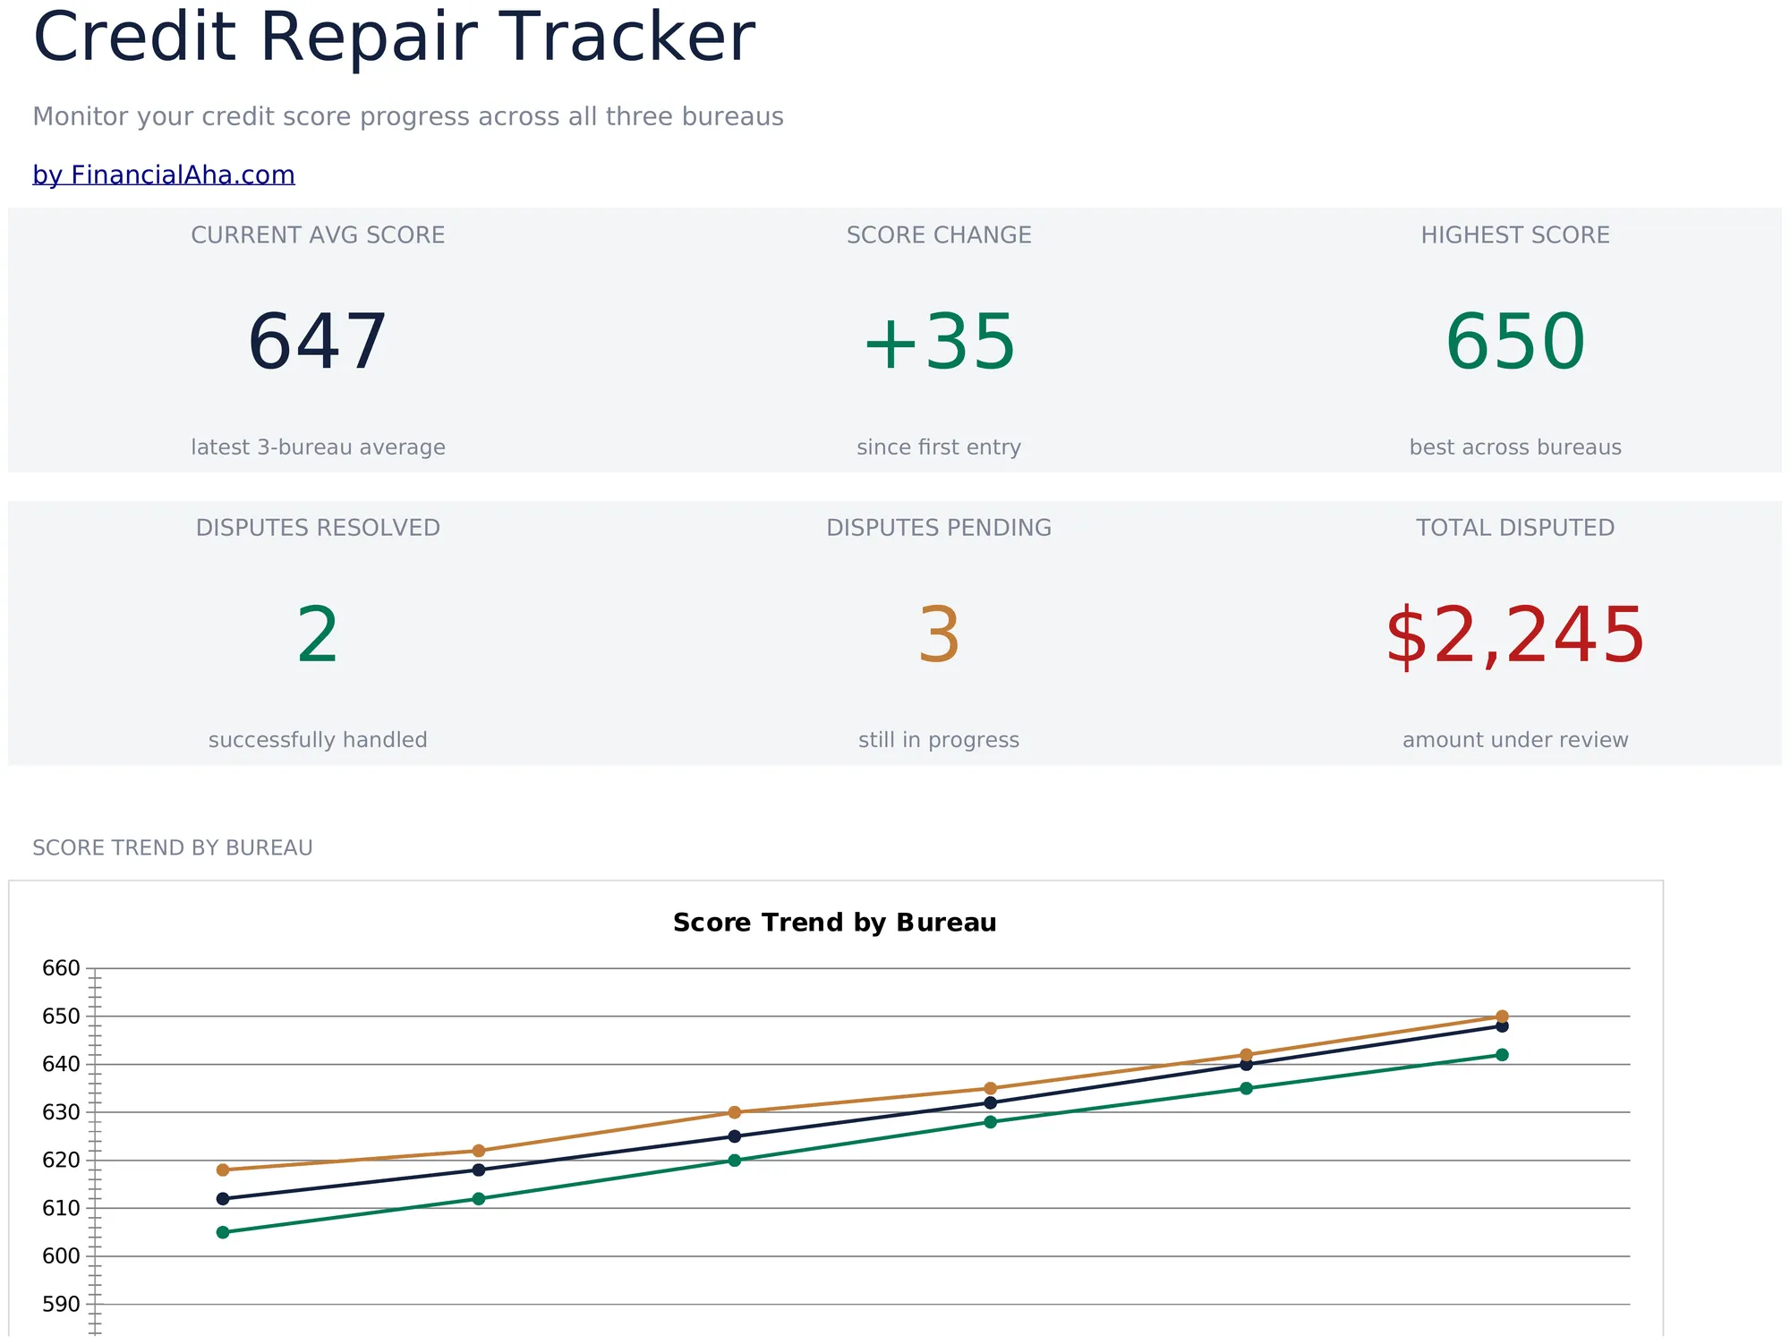Image resolution: width=1790 pixels, height=1344 pixels.
Task: Click the 650 axis label on chart
Action: point(61,1017)
